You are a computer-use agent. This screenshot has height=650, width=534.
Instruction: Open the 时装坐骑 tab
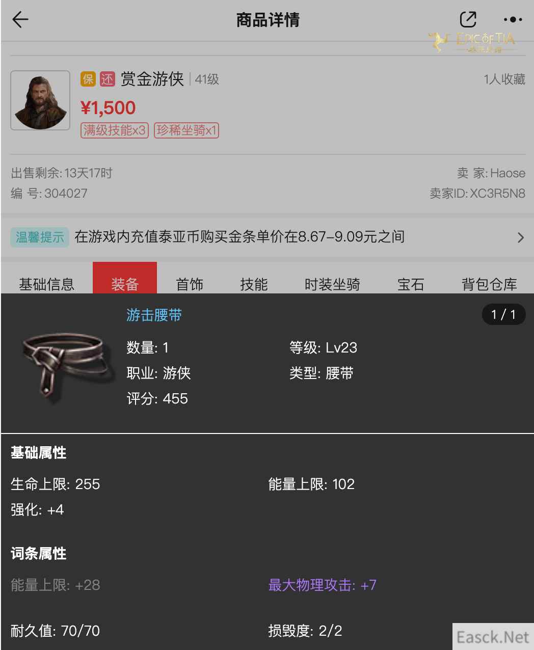tap(332, 284)
